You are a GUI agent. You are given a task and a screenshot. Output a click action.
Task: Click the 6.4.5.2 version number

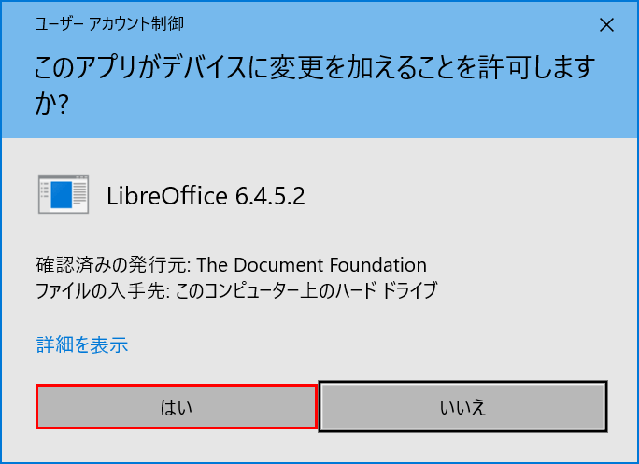pos(271,197)
